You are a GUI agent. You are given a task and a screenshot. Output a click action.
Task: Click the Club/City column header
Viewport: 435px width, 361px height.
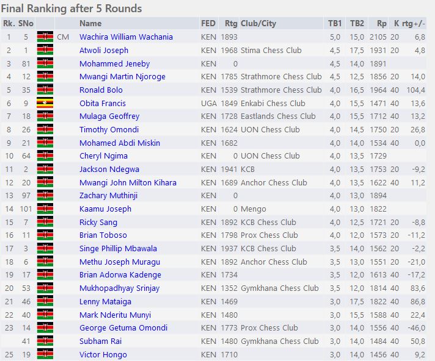point(258,24)
